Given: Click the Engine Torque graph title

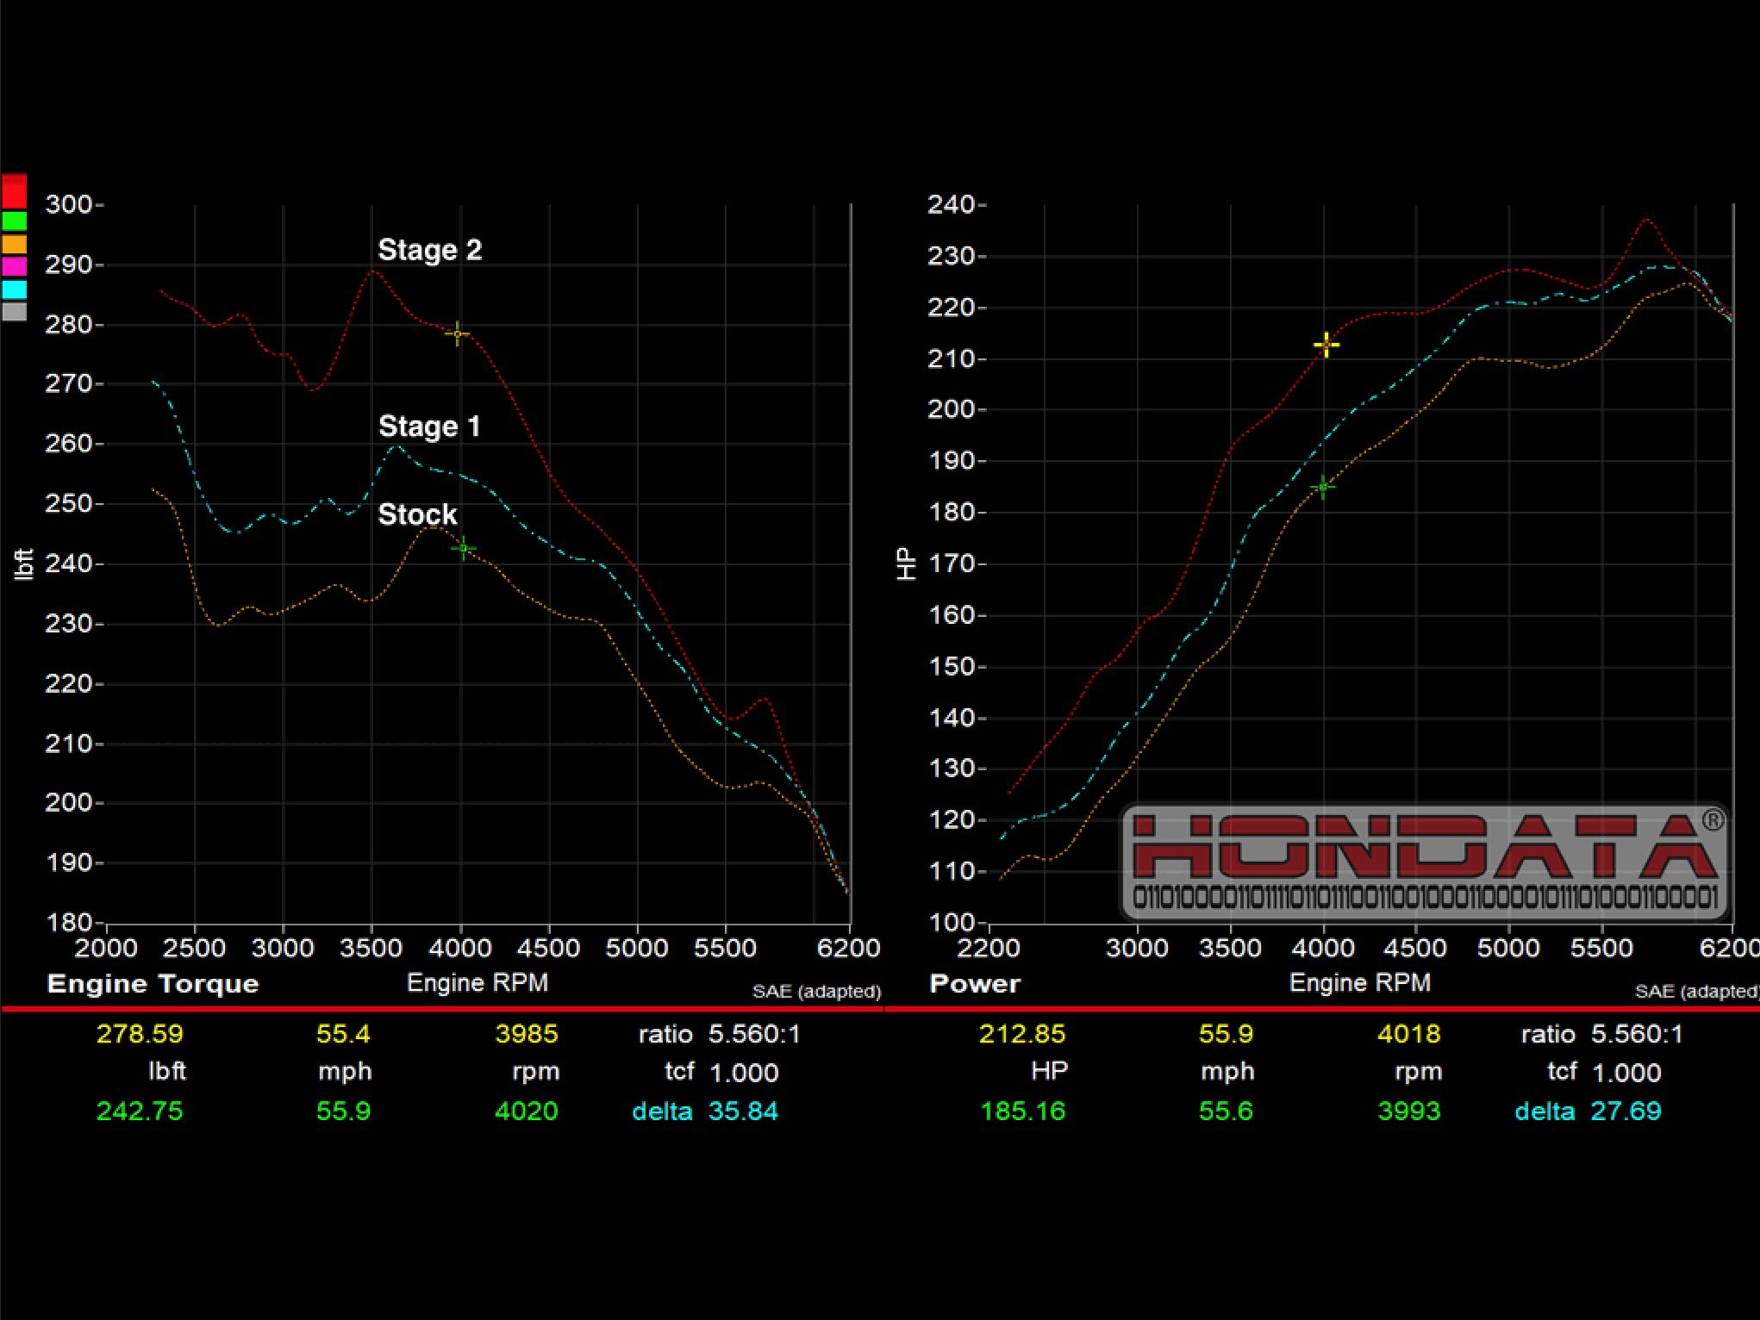Looking at the screenshot, I should [x=153, y=984].
